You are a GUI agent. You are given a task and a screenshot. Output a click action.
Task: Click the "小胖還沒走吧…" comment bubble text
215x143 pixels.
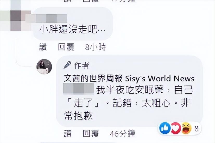click(x=72, y=29)
